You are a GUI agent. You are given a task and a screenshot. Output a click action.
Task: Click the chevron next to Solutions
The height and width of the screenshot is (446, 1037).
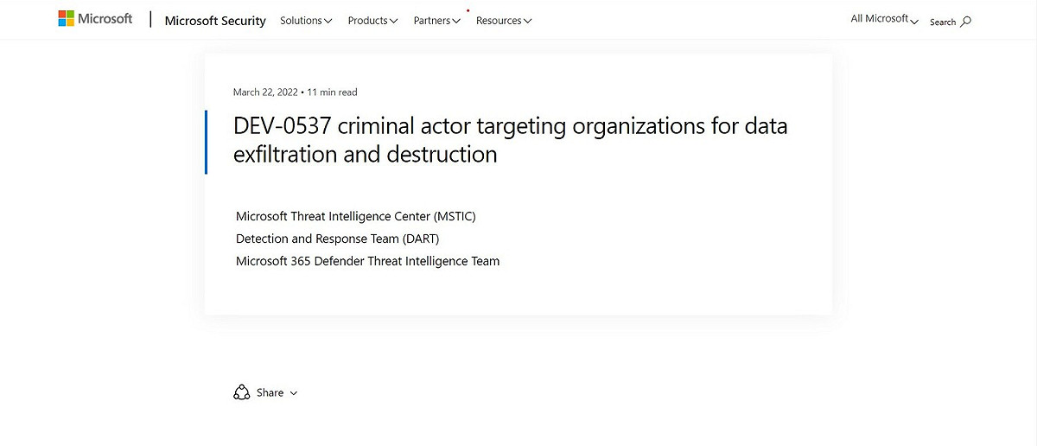(328, 22)
